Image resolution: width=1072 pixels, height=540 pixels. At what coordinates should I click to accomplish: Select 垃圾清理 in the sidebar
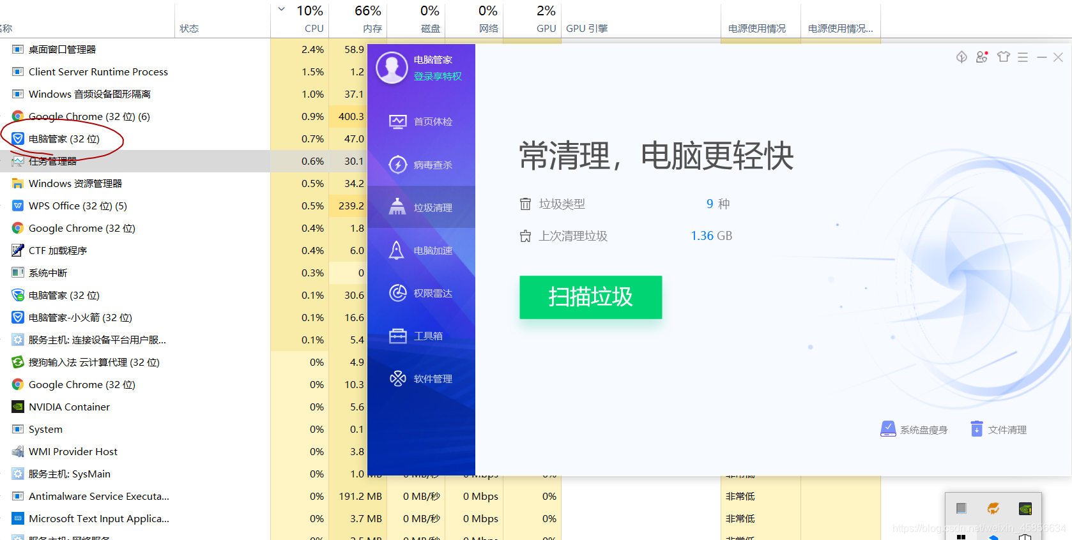pyautogui.click(x=421, y=207)
